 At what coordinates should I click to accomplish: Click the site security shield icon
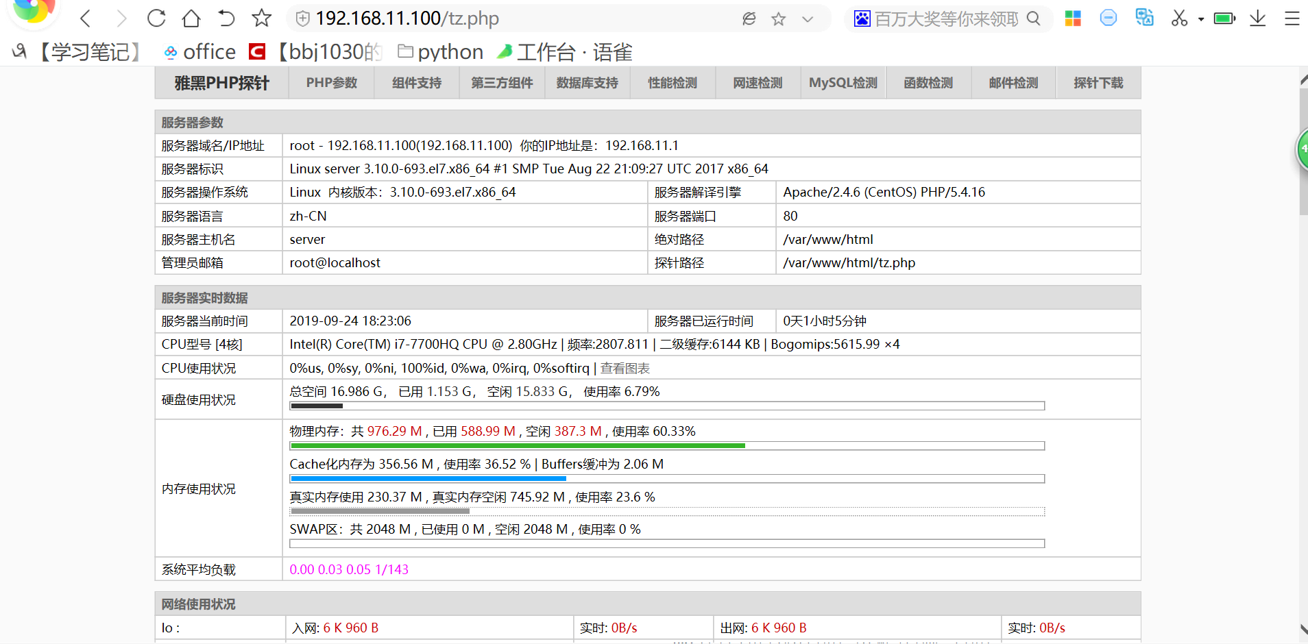coord(302,18)
